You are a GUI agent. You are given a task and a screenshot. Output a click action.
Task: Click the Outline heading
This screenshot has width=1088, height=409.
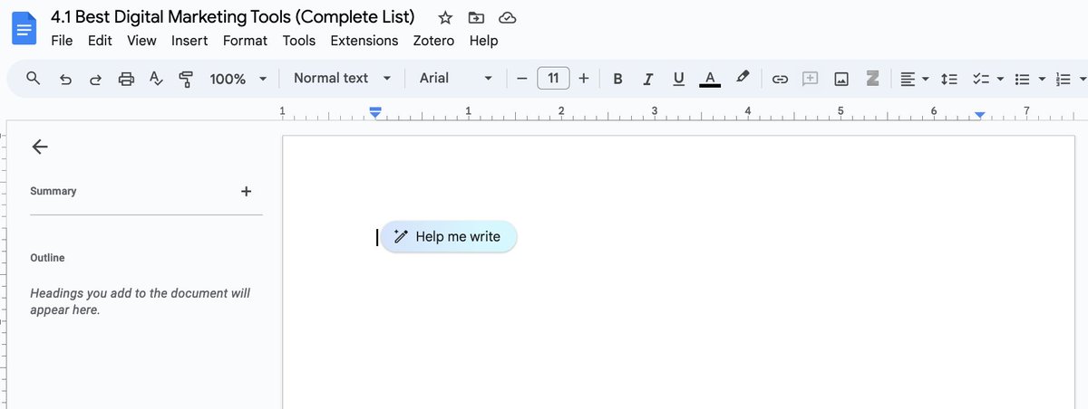click(x=47, y=258)
